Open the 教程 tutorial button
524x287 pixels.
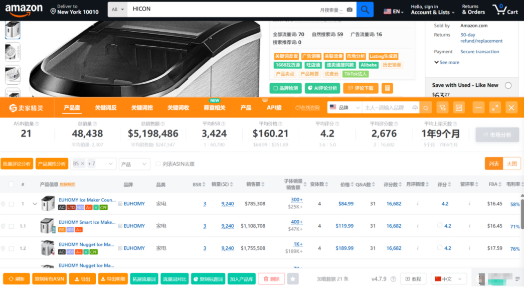413,278
